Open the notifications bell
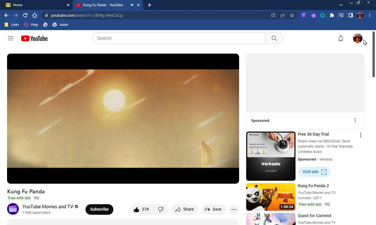Screen dimensions: 376x225 coord(341,38)
